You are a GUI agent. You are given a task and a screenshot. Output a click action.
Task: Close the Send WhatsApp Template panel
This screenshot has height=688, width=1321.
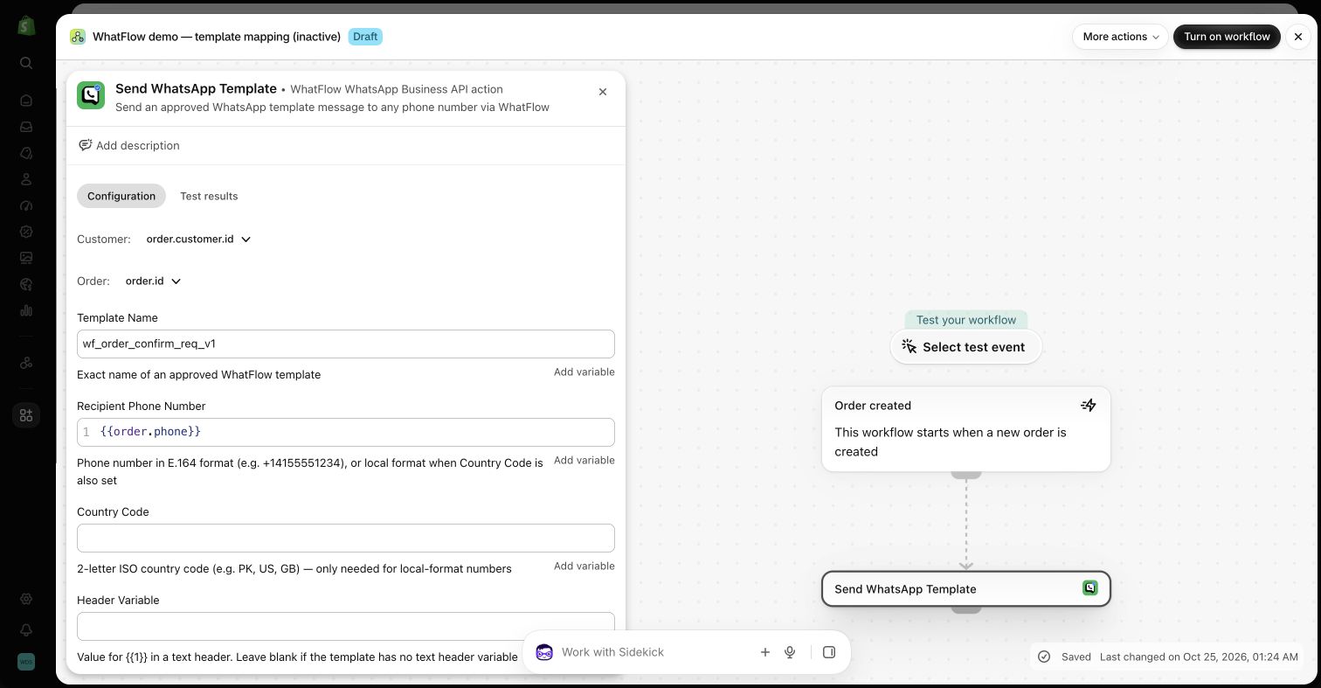(x=603, y=92)
